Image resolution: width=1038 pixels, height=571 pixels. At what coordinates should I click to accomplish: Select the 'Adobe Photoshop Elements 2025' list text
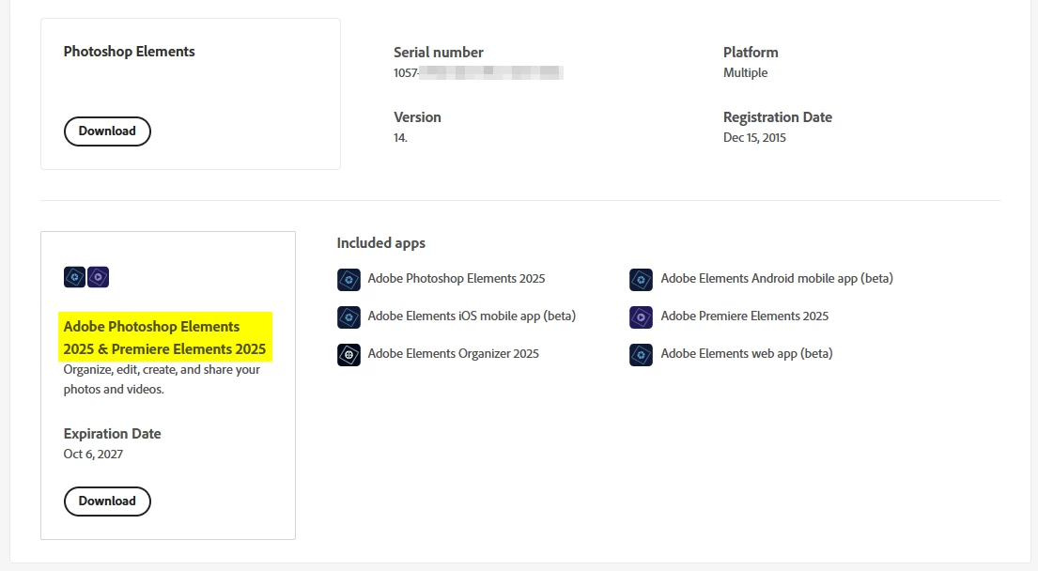pos(457,279)
